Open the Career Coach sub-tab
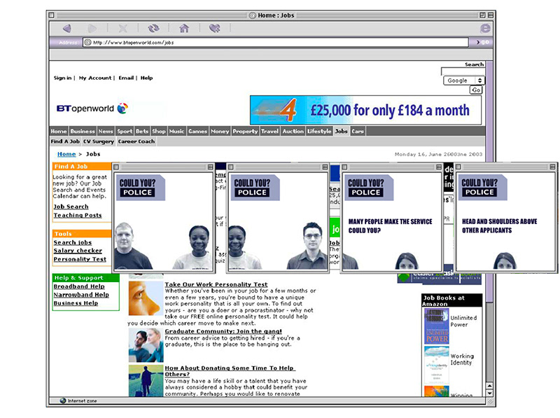The width and height of the screenshot is (560, 418). click(x=136, y=141)
